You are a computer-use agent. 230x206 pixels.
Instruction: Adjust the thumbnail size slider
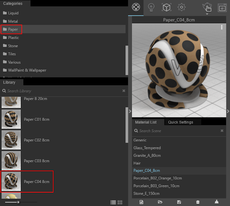pos(18,202)
